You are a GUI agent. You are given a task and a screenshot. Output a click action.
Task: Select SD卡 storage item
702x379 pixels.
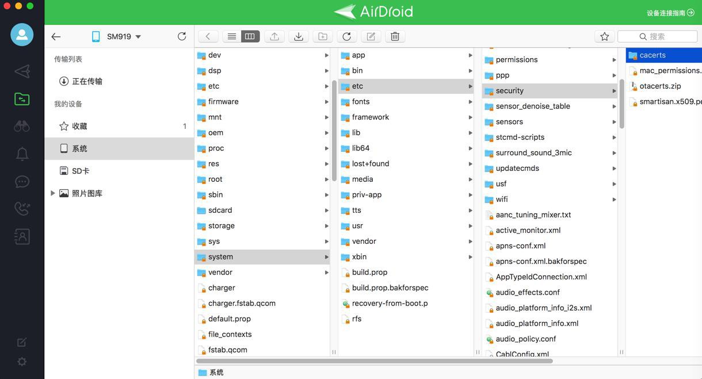pyautogui.click(x=119, y=171)
